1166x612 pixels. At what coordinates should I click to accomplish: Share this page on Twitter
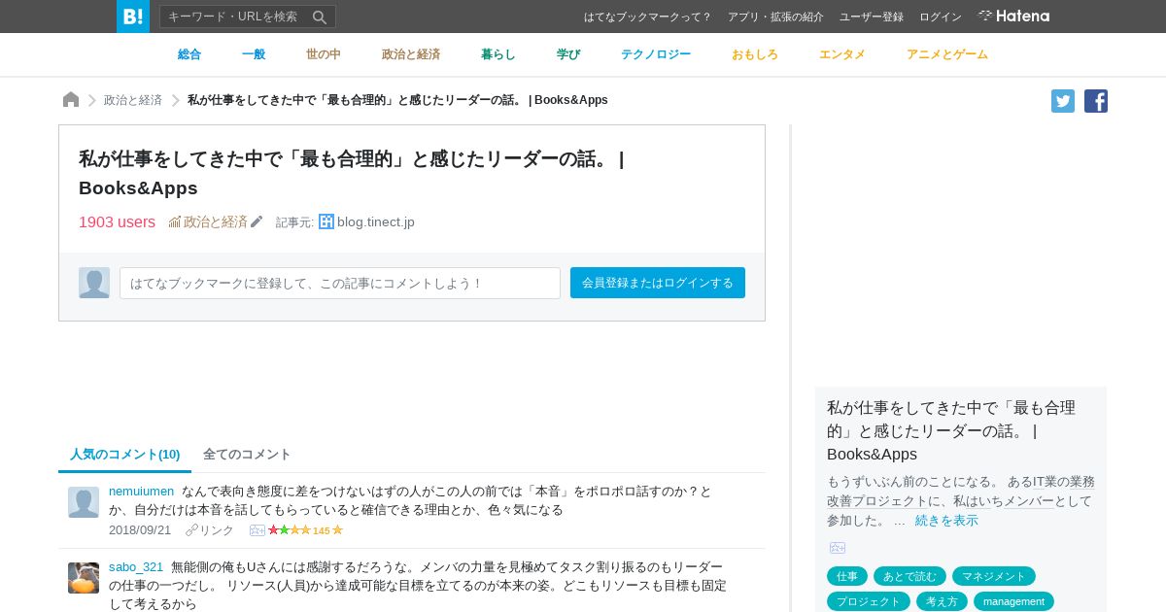pos(1063,101)
